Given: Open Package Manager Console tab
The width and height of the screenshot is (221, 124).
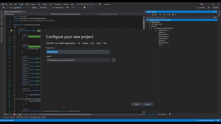Looking at the screenshot, I should (x=38, y=117).
